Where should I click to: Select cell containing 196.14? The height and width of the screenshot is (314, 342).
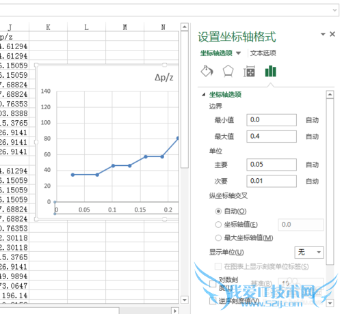tap(14, 296)
